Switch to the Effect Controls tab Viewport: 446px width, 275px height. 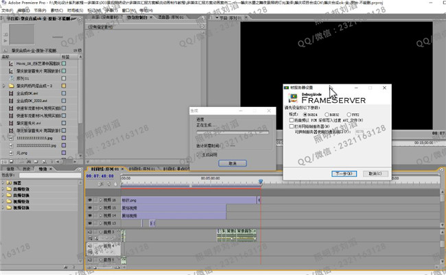(x=137, y=17)
